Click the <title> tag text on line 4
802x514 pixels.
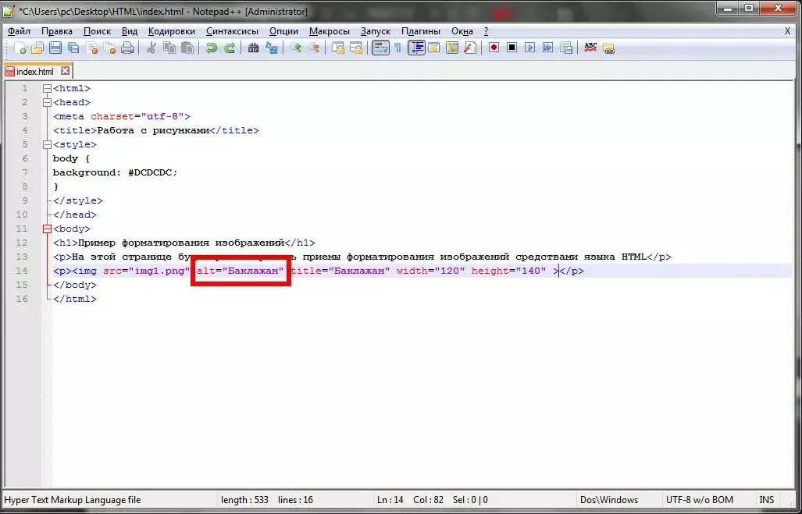point(75,130)
